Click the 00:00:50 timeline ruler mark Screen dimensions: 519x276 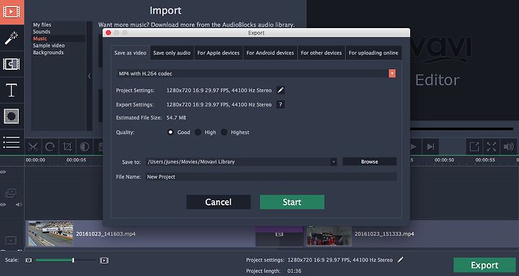(444, 160)
